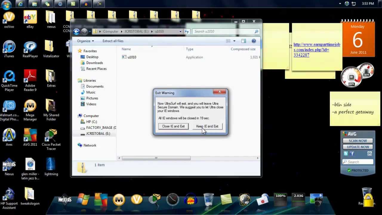Open the Mega Manager desktop shortcut
Viewport: 382px width, 215px height.
click(x=30, y=110)
